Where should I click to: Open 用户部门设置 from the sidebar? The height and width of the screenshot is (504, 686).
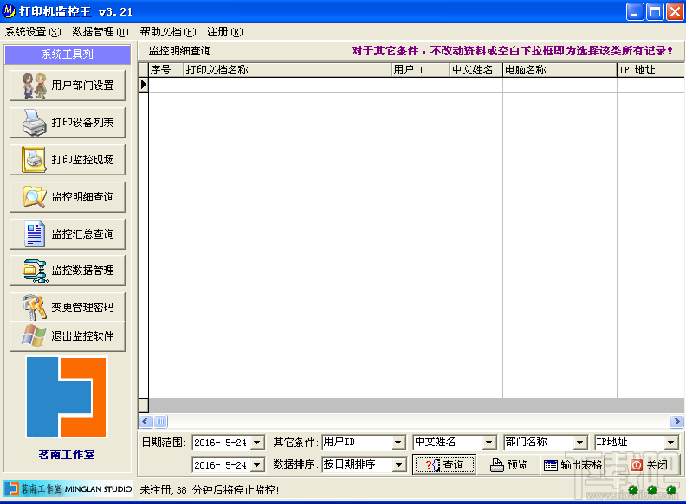pos(68,86)
